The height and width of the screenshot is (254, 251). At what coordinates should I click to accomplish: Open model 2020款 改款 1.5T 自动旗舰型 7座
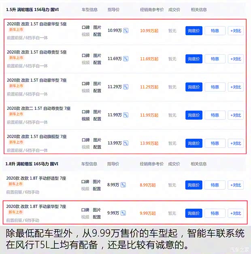(x=37, y=136)
